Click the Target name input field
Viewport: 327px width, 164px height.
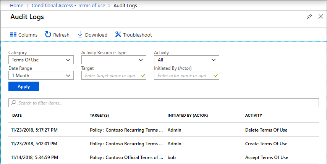(x=111, y=76)
